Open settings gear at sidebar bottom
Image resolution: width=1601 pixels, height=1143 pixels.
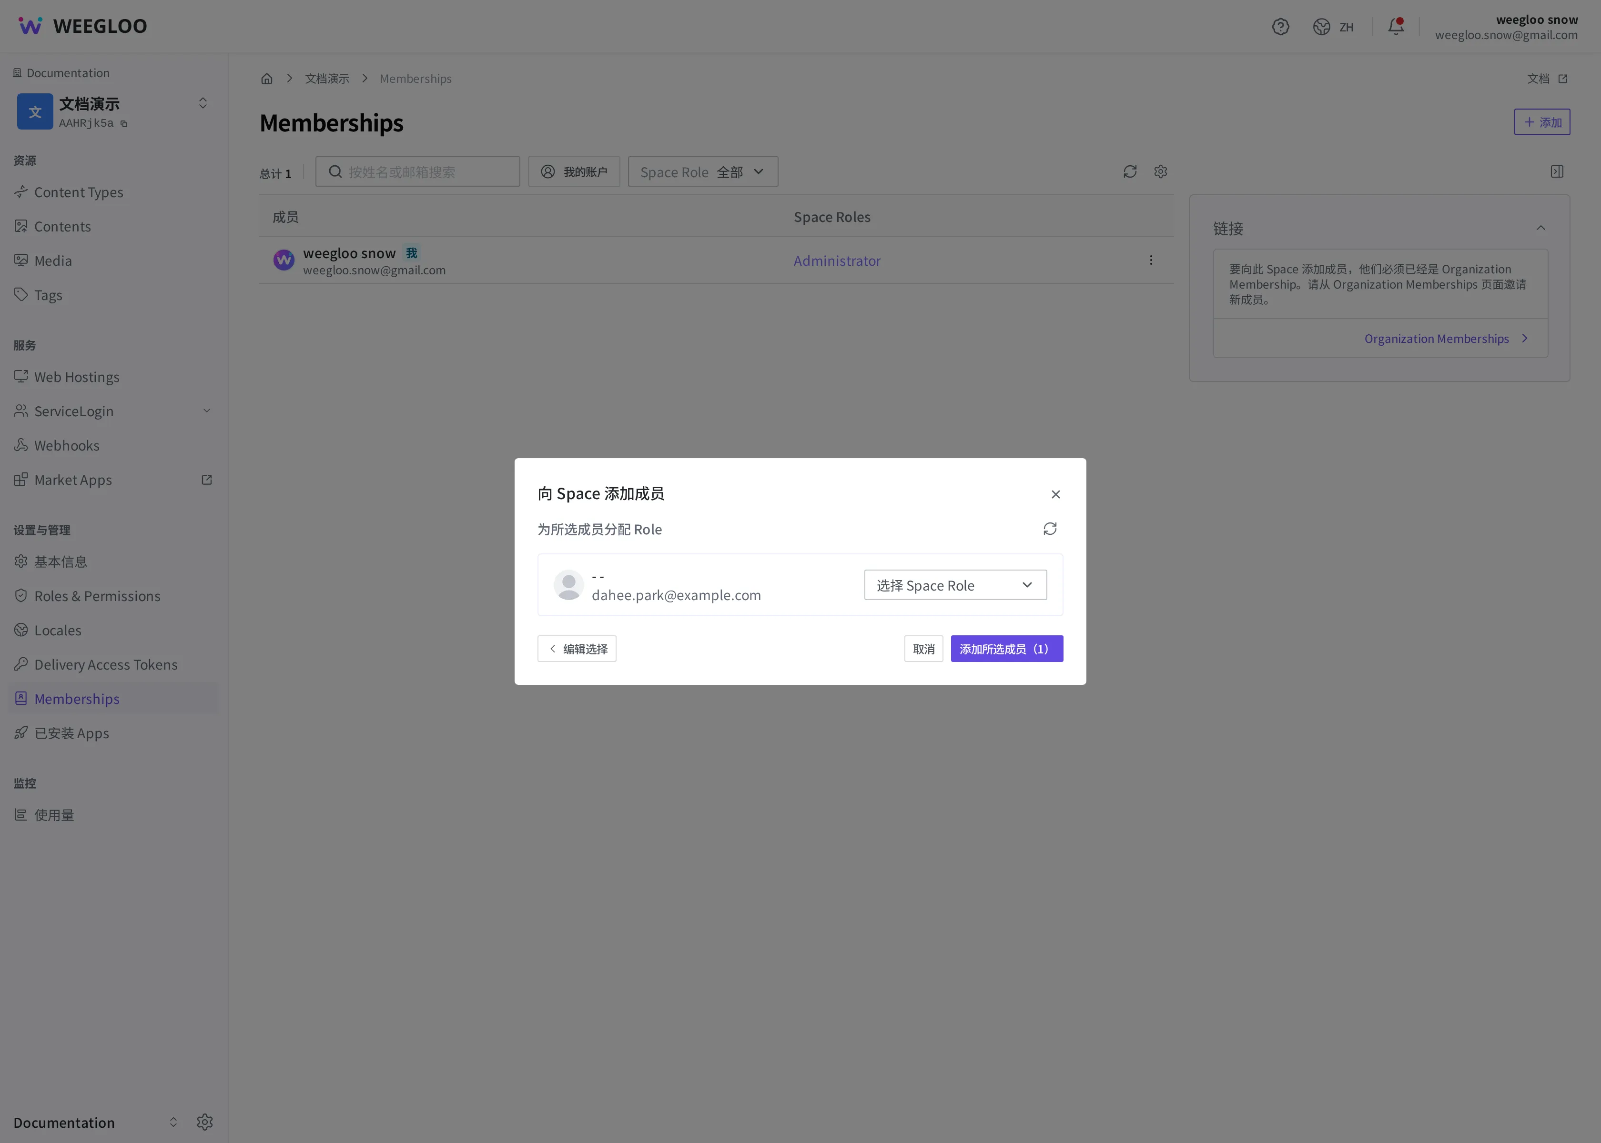[205, 1122]
